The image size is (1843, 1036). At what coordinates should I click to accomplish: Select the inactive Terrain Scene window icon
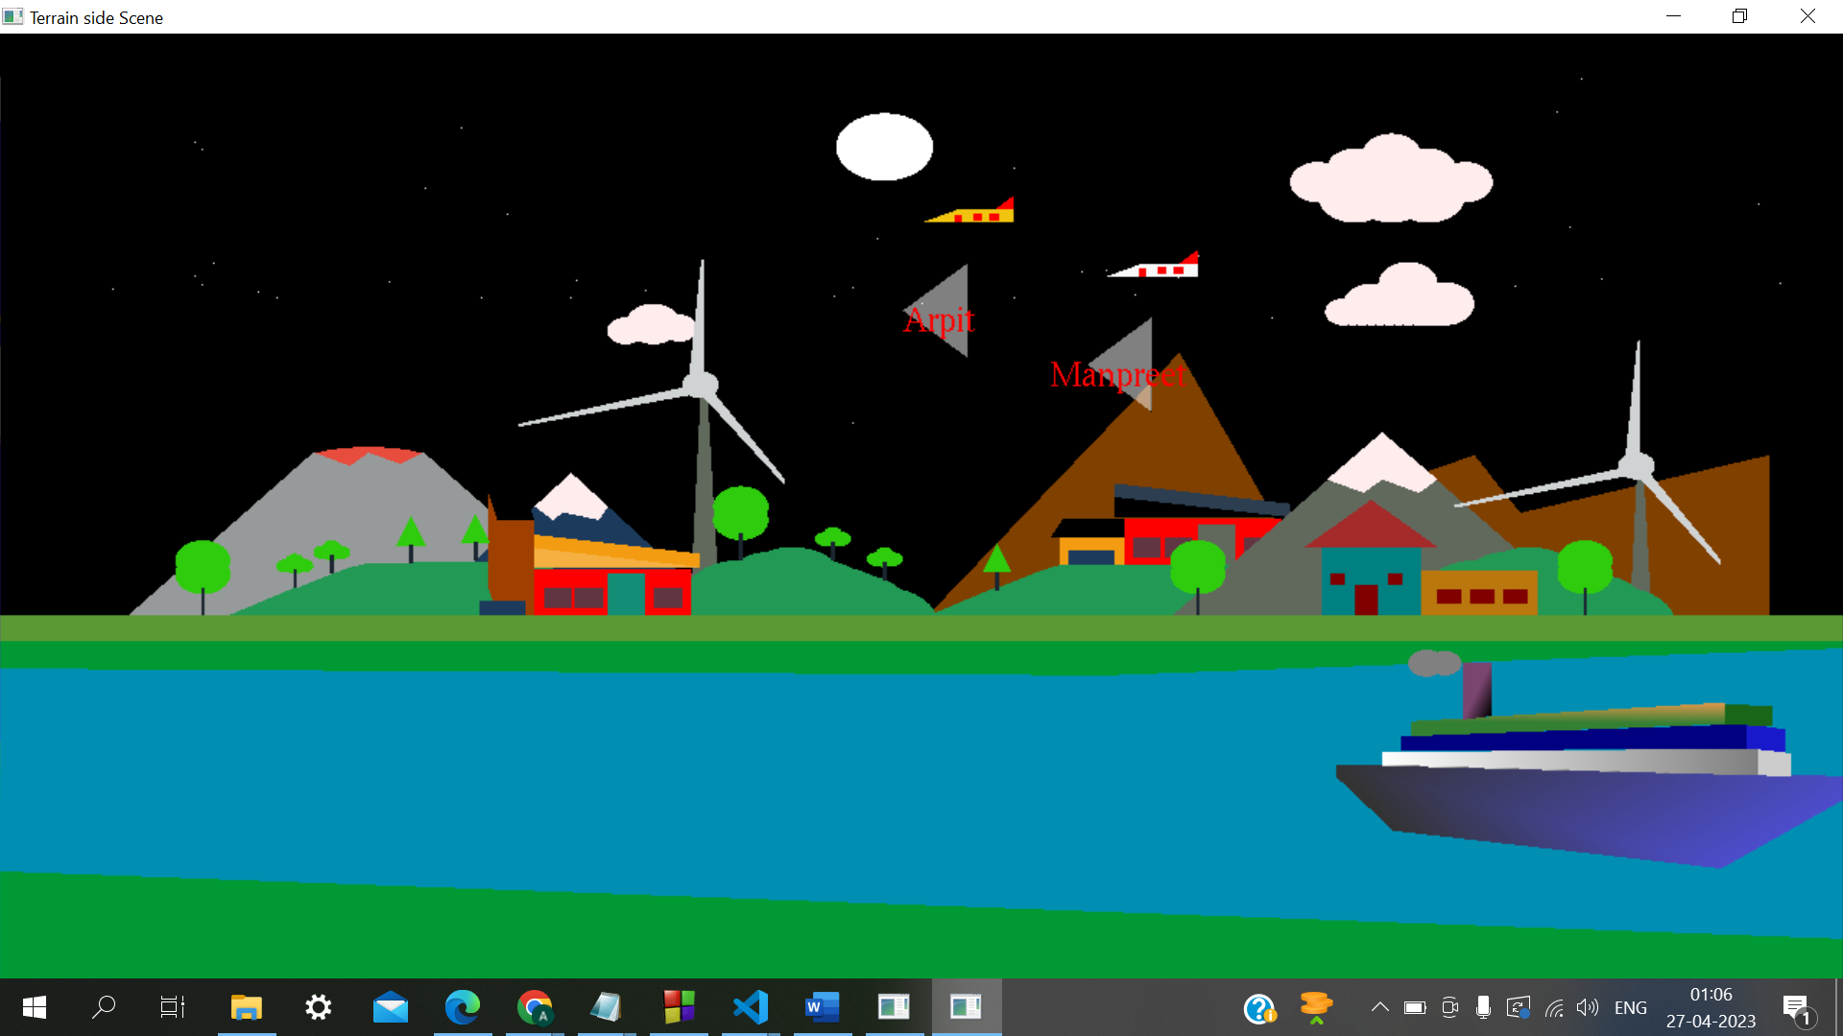[895, 1007]
